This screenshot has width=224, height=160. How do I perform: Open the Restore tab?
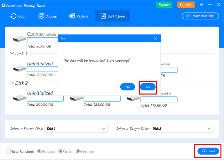point(79,16)
